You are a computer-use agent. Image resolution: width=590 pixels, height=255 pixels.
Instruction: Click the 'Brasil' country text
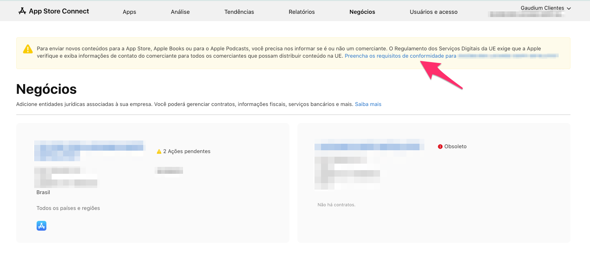pyautogui.click(x=43, y=192)
